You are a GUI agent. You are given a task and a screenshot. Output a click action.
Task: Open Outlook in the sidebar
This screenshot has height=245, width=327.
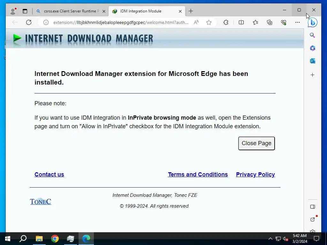coord(312,61)
